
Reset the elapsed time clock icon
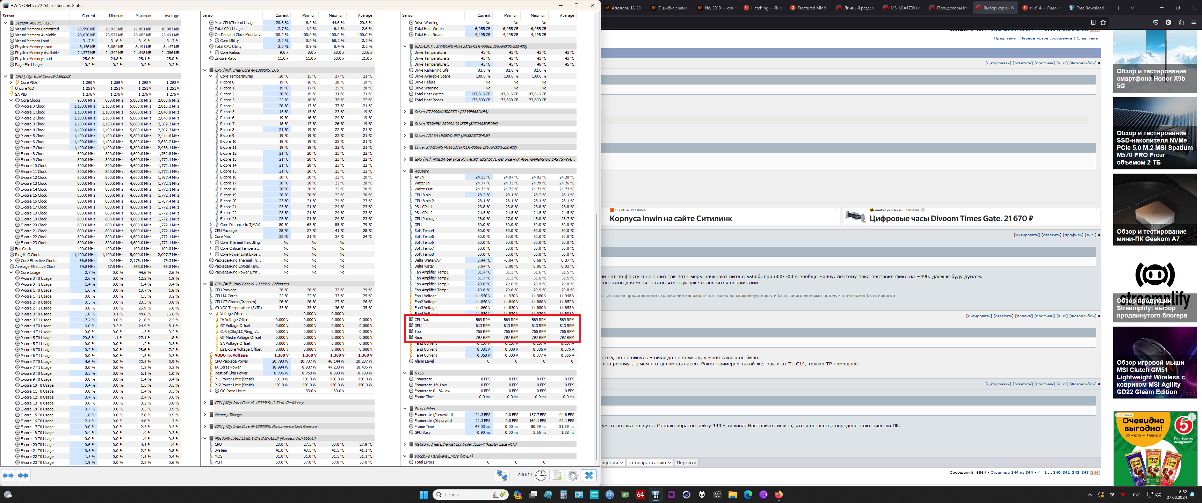pyautogui.click(x=540, y=475)
